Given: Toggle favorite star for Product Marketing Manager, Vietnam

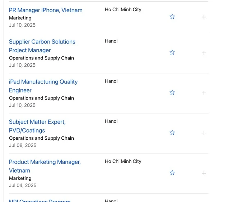Looking at the screenshot, I should click(172, 173).
